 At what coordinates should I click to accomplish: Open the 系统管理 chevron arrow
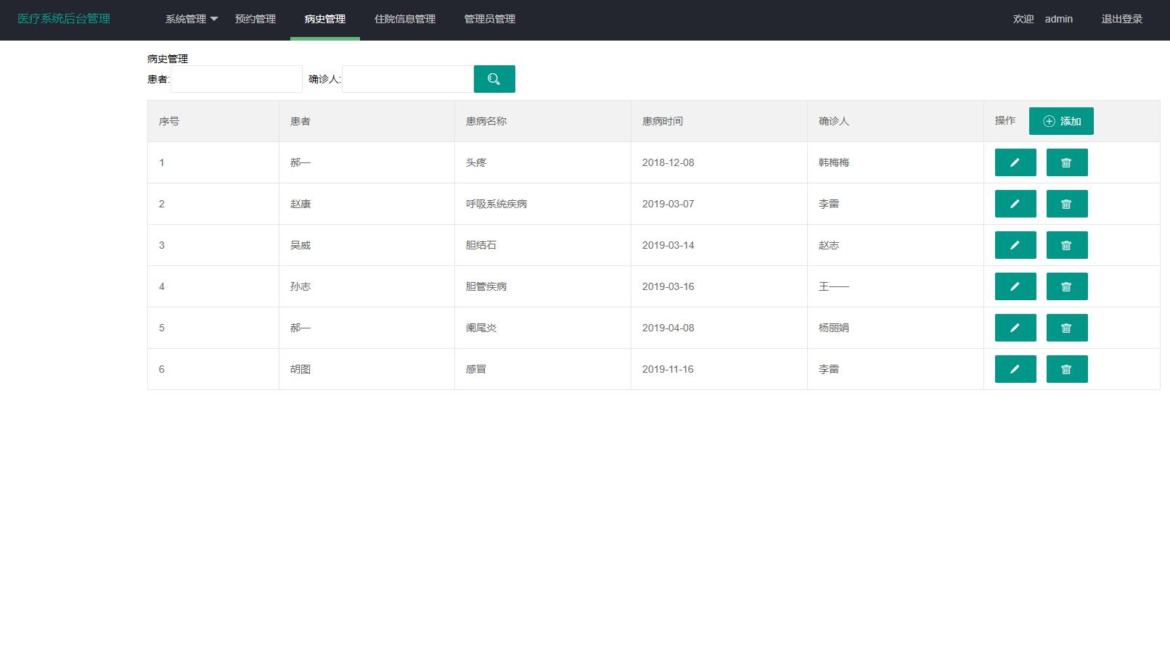[x=214, y=20]
